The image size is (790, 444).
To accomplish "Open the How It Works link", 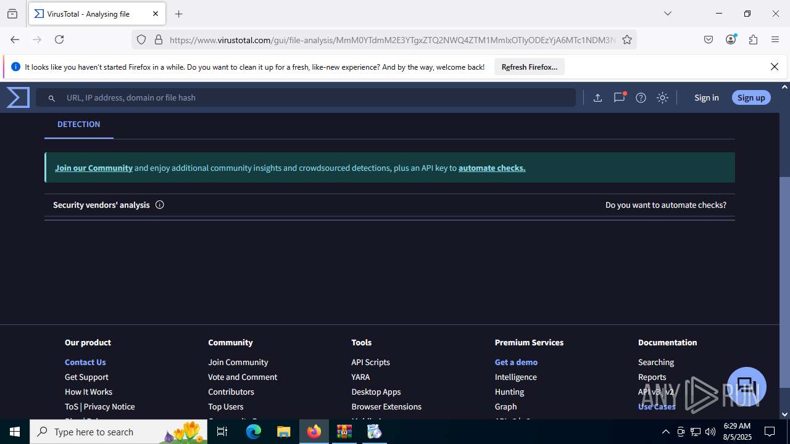I will (x=88, y=392).
